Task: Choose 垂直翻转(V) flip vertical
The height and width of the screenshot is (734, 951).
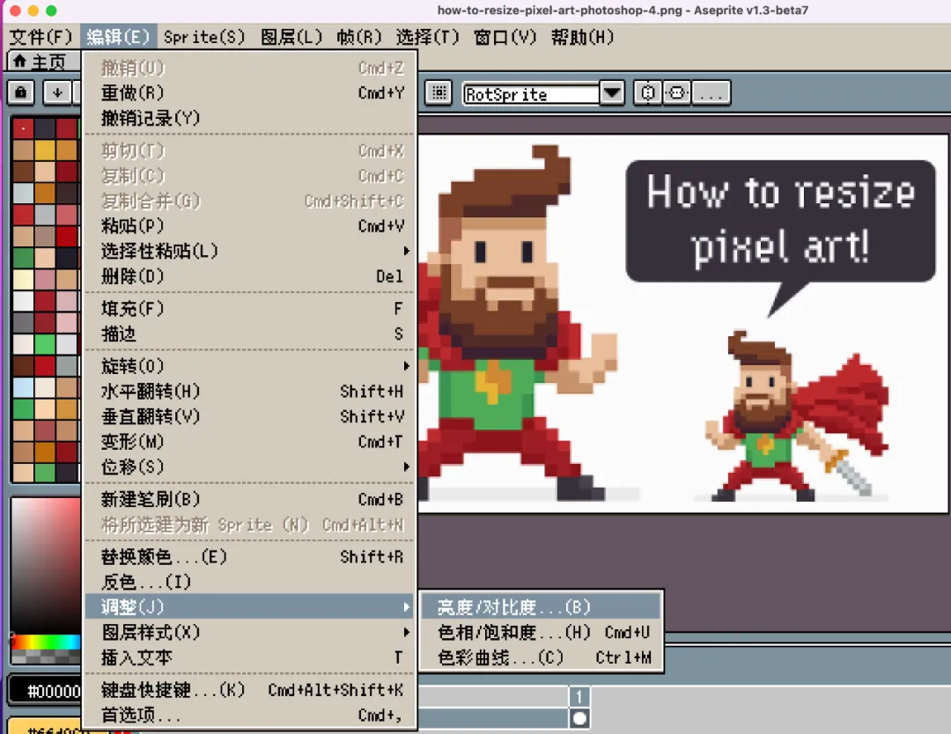Action: [249, 416]
